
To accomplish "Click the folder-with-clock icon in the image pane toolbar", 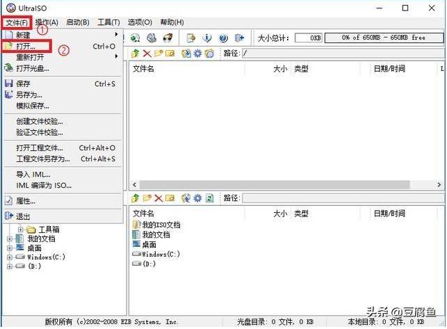I will [209, 54].
